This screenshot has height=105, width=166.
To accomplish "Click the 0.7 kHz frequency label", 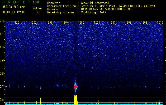I will click(x=2, y=87).
